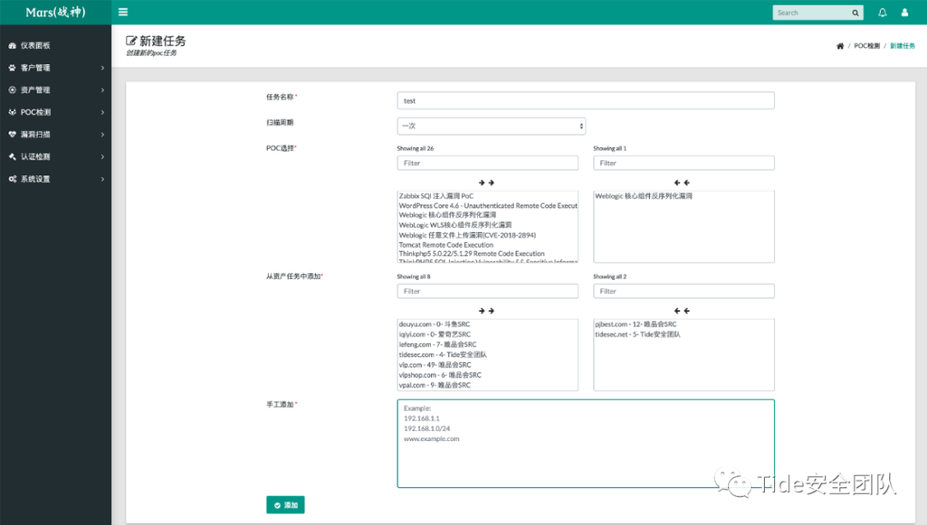Open the 扫描周期 dropdown
This screenshot has width=927, height=525.
click(492, 127)
